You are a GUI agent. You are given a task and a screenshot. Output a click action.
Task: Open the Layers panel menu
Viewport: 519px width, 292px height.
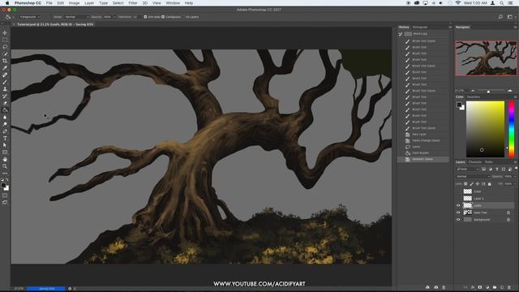pos(516,162)
